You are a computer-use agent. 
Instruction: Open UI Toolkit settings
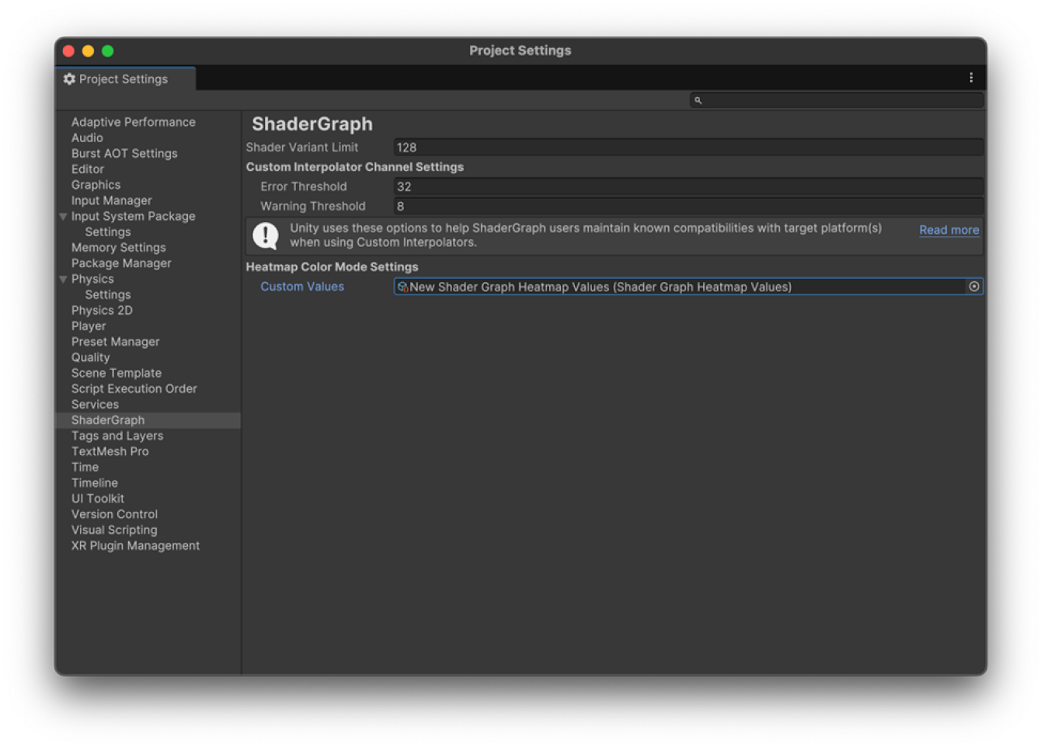point(98,499)
